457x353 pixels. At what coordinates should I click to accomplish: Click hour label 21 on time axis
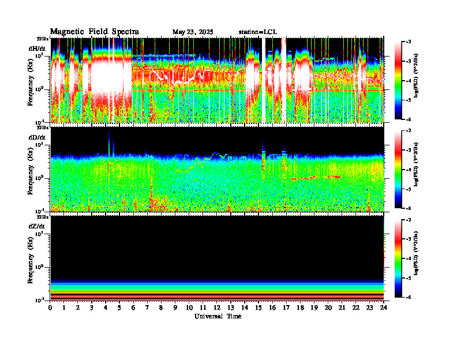click(342, 308)
